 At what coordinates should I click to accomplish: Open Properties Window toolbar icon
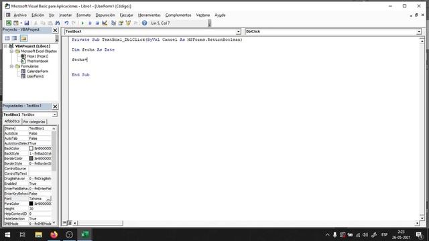point(121,23)
